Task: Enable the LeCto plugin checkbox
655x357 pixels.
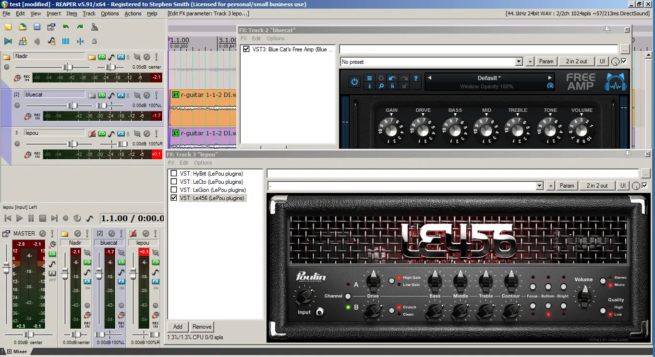Action: (x=174, y=182)
